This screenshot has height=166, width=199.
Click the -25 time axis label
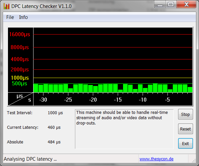tap(68, 100)
